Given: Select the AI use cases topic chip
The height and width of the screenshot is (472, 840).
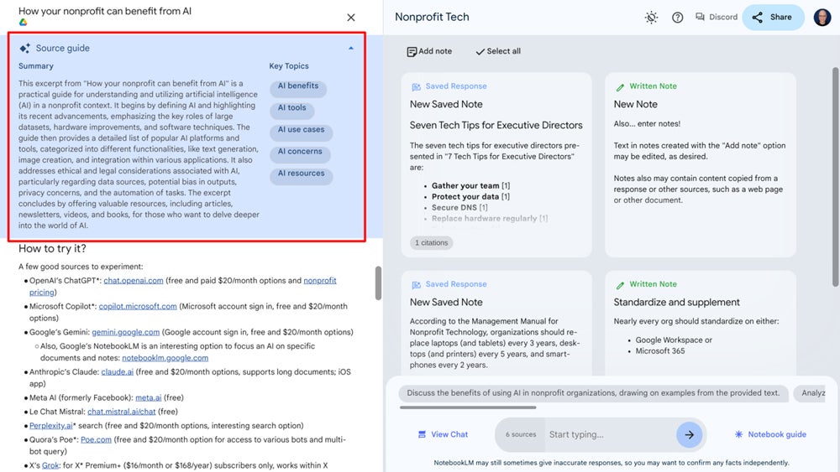Looking at the screenshot, I should 301,131.
